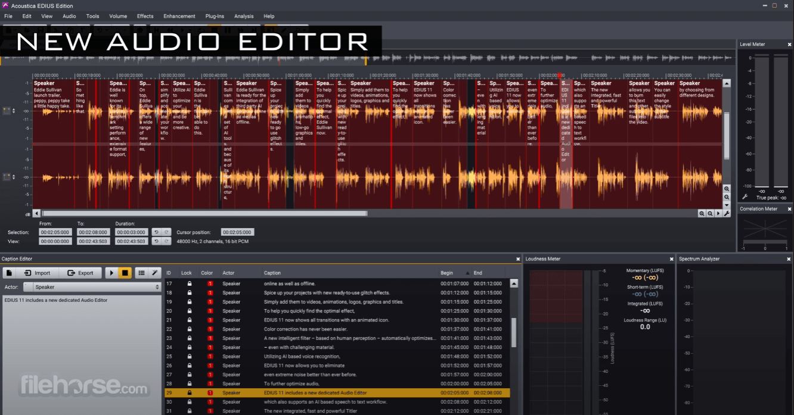The image size is (794, 415).
Task: Undo the selection range change
Action: (x=156, y=232)
